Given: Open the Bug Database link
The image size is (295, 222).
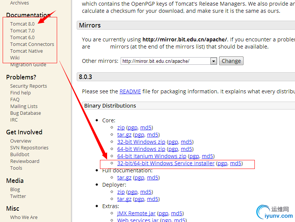Looking at the screenshot, I should 26,113.
